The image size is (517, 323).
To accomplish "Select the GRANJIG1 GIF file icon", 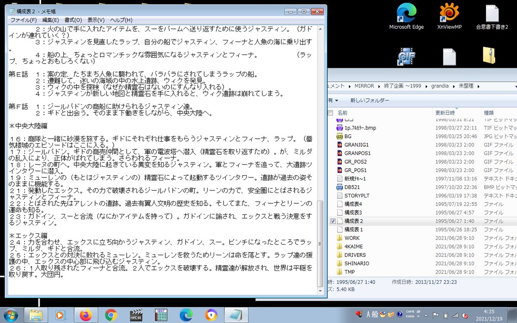I will [339, 145].
